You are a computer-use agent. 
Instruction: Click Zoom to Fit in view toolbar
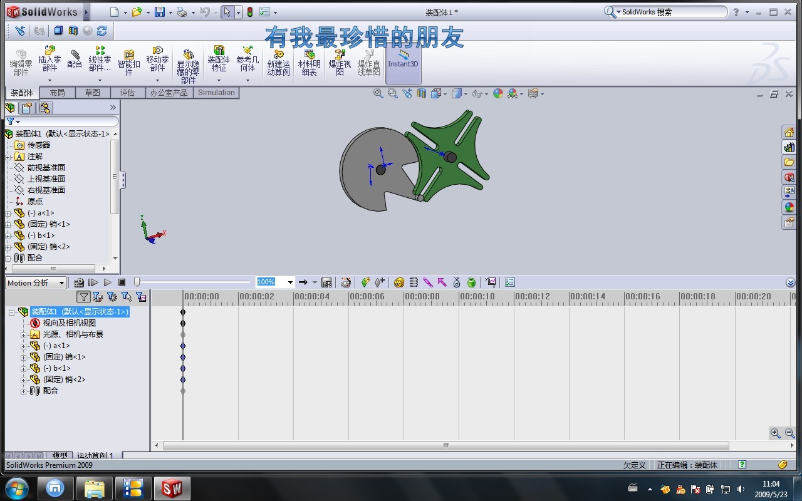(378, 93)
